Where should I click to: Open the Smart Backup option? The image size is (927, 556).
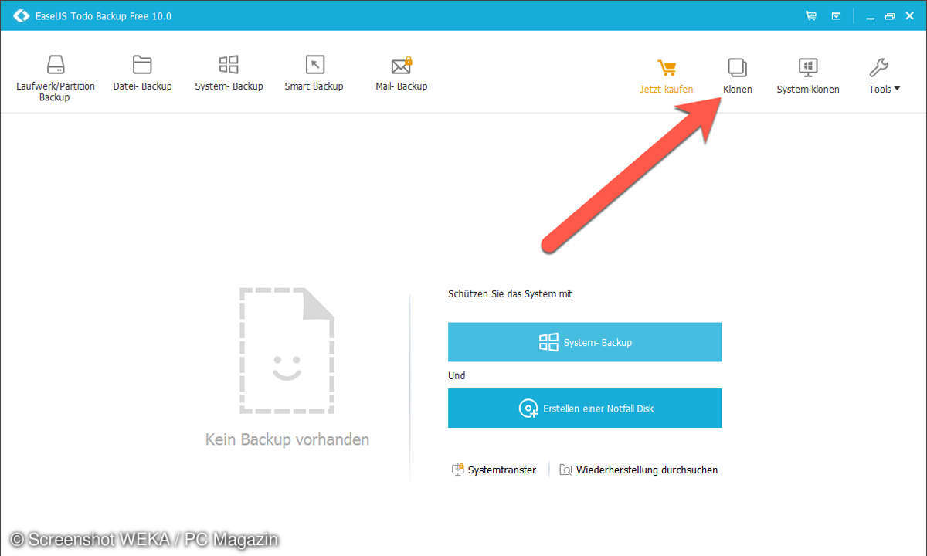coord(314,73)
